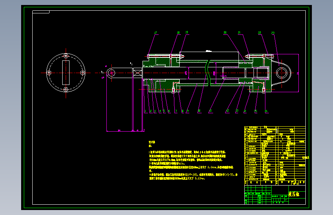Click part callout label 5
This screenshot has height=215, width=333.
pos(164,111)
